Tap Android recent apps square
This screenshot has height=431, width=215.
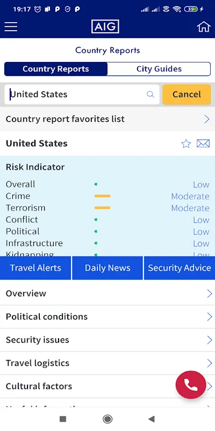click(63, 419)
